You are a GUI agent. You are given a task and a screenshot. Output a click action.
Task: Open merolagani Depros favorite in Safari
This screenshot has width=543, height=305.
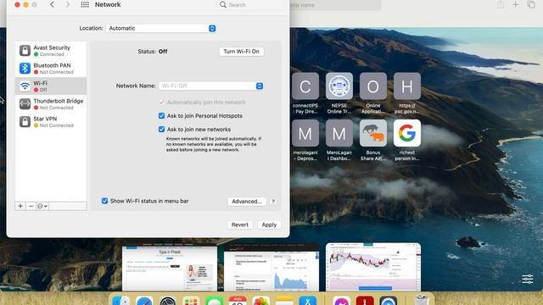point(305,140)
